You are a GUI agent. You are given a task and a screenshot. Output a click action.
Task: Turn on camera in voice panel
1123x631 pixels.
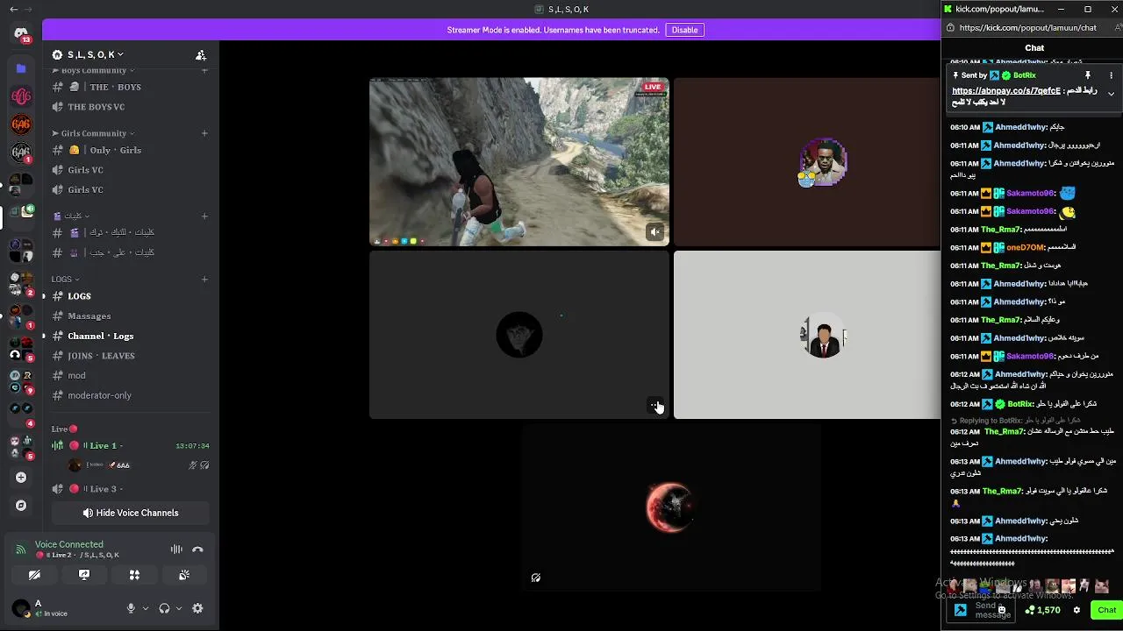(34, 575)
